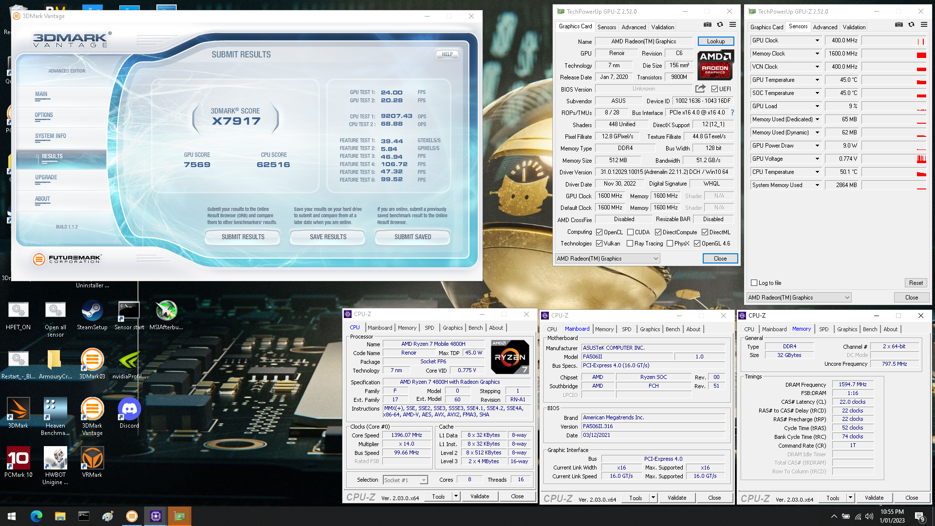
Task: Toggle the UEFI checkbox in GPU-Z
Action: (714, 89)
